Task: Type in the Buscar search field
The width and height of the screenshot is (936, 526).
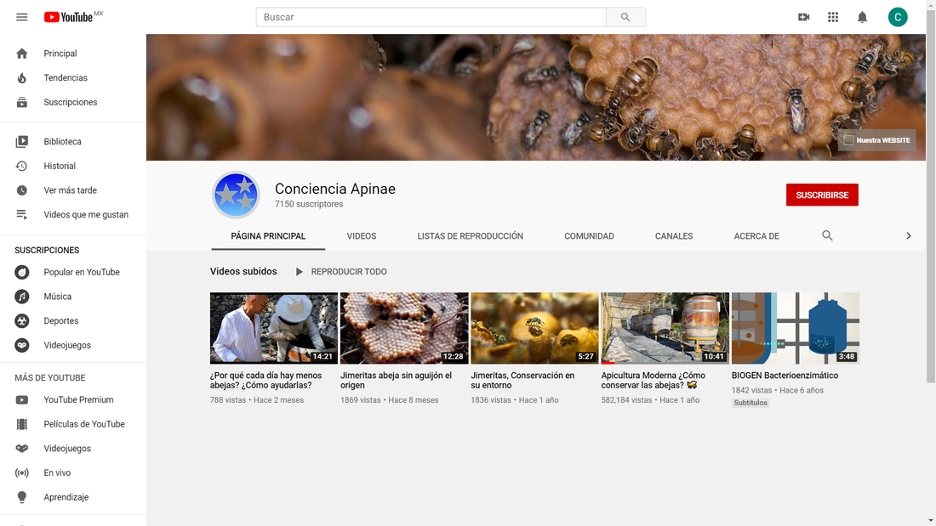Action: (x=431, y=17)
